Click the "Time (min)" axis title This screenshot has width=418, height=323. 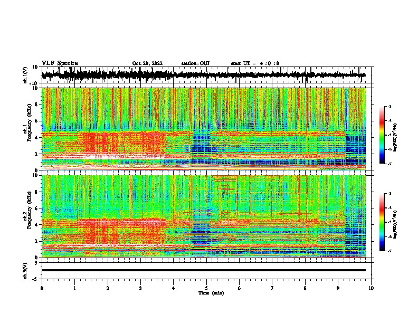[x=211, y=293]
